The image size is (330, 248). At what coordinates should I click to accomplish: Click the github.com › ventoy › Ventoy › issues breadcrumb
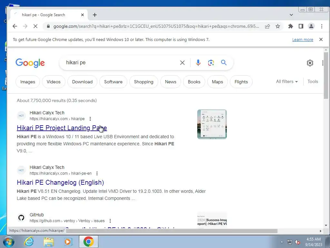[x=67, y=221]
